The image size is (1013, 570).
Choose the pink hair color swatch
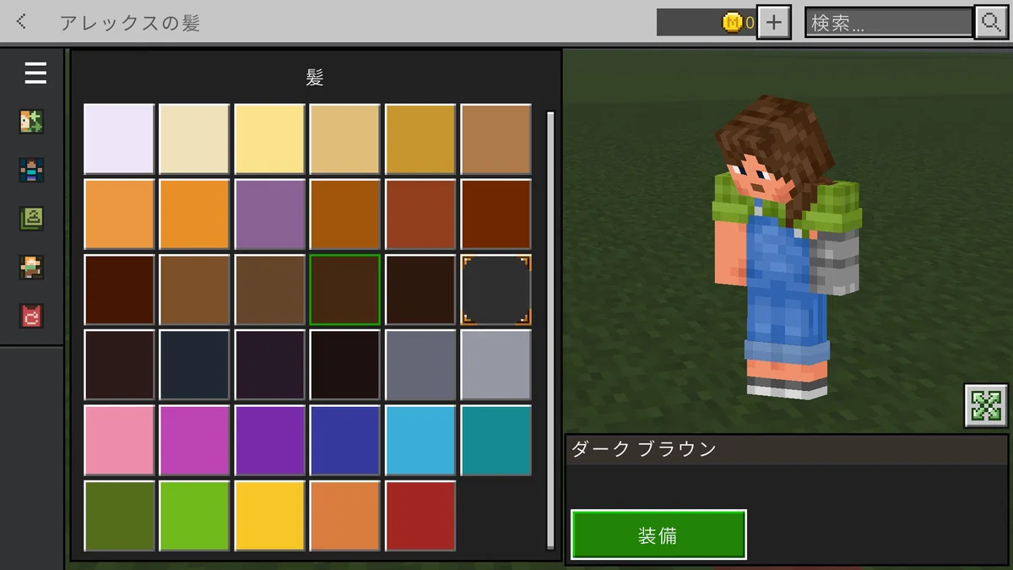(x=119, y=440)
